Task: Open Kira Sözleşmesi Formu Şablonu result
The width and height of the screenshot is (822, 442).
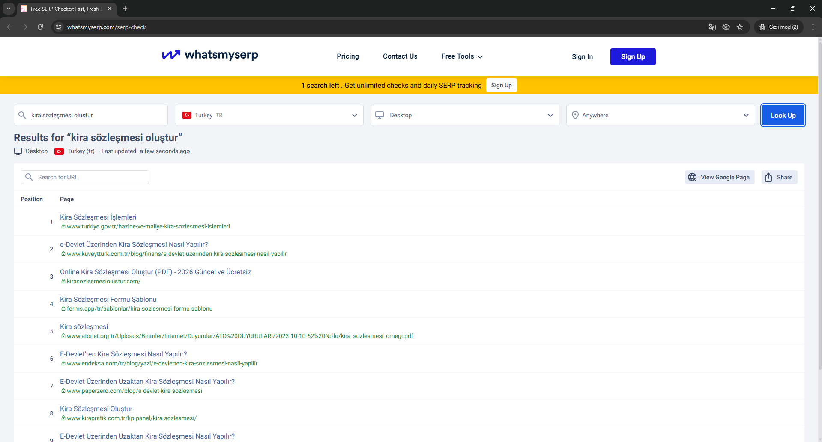Action: point(108,300)
